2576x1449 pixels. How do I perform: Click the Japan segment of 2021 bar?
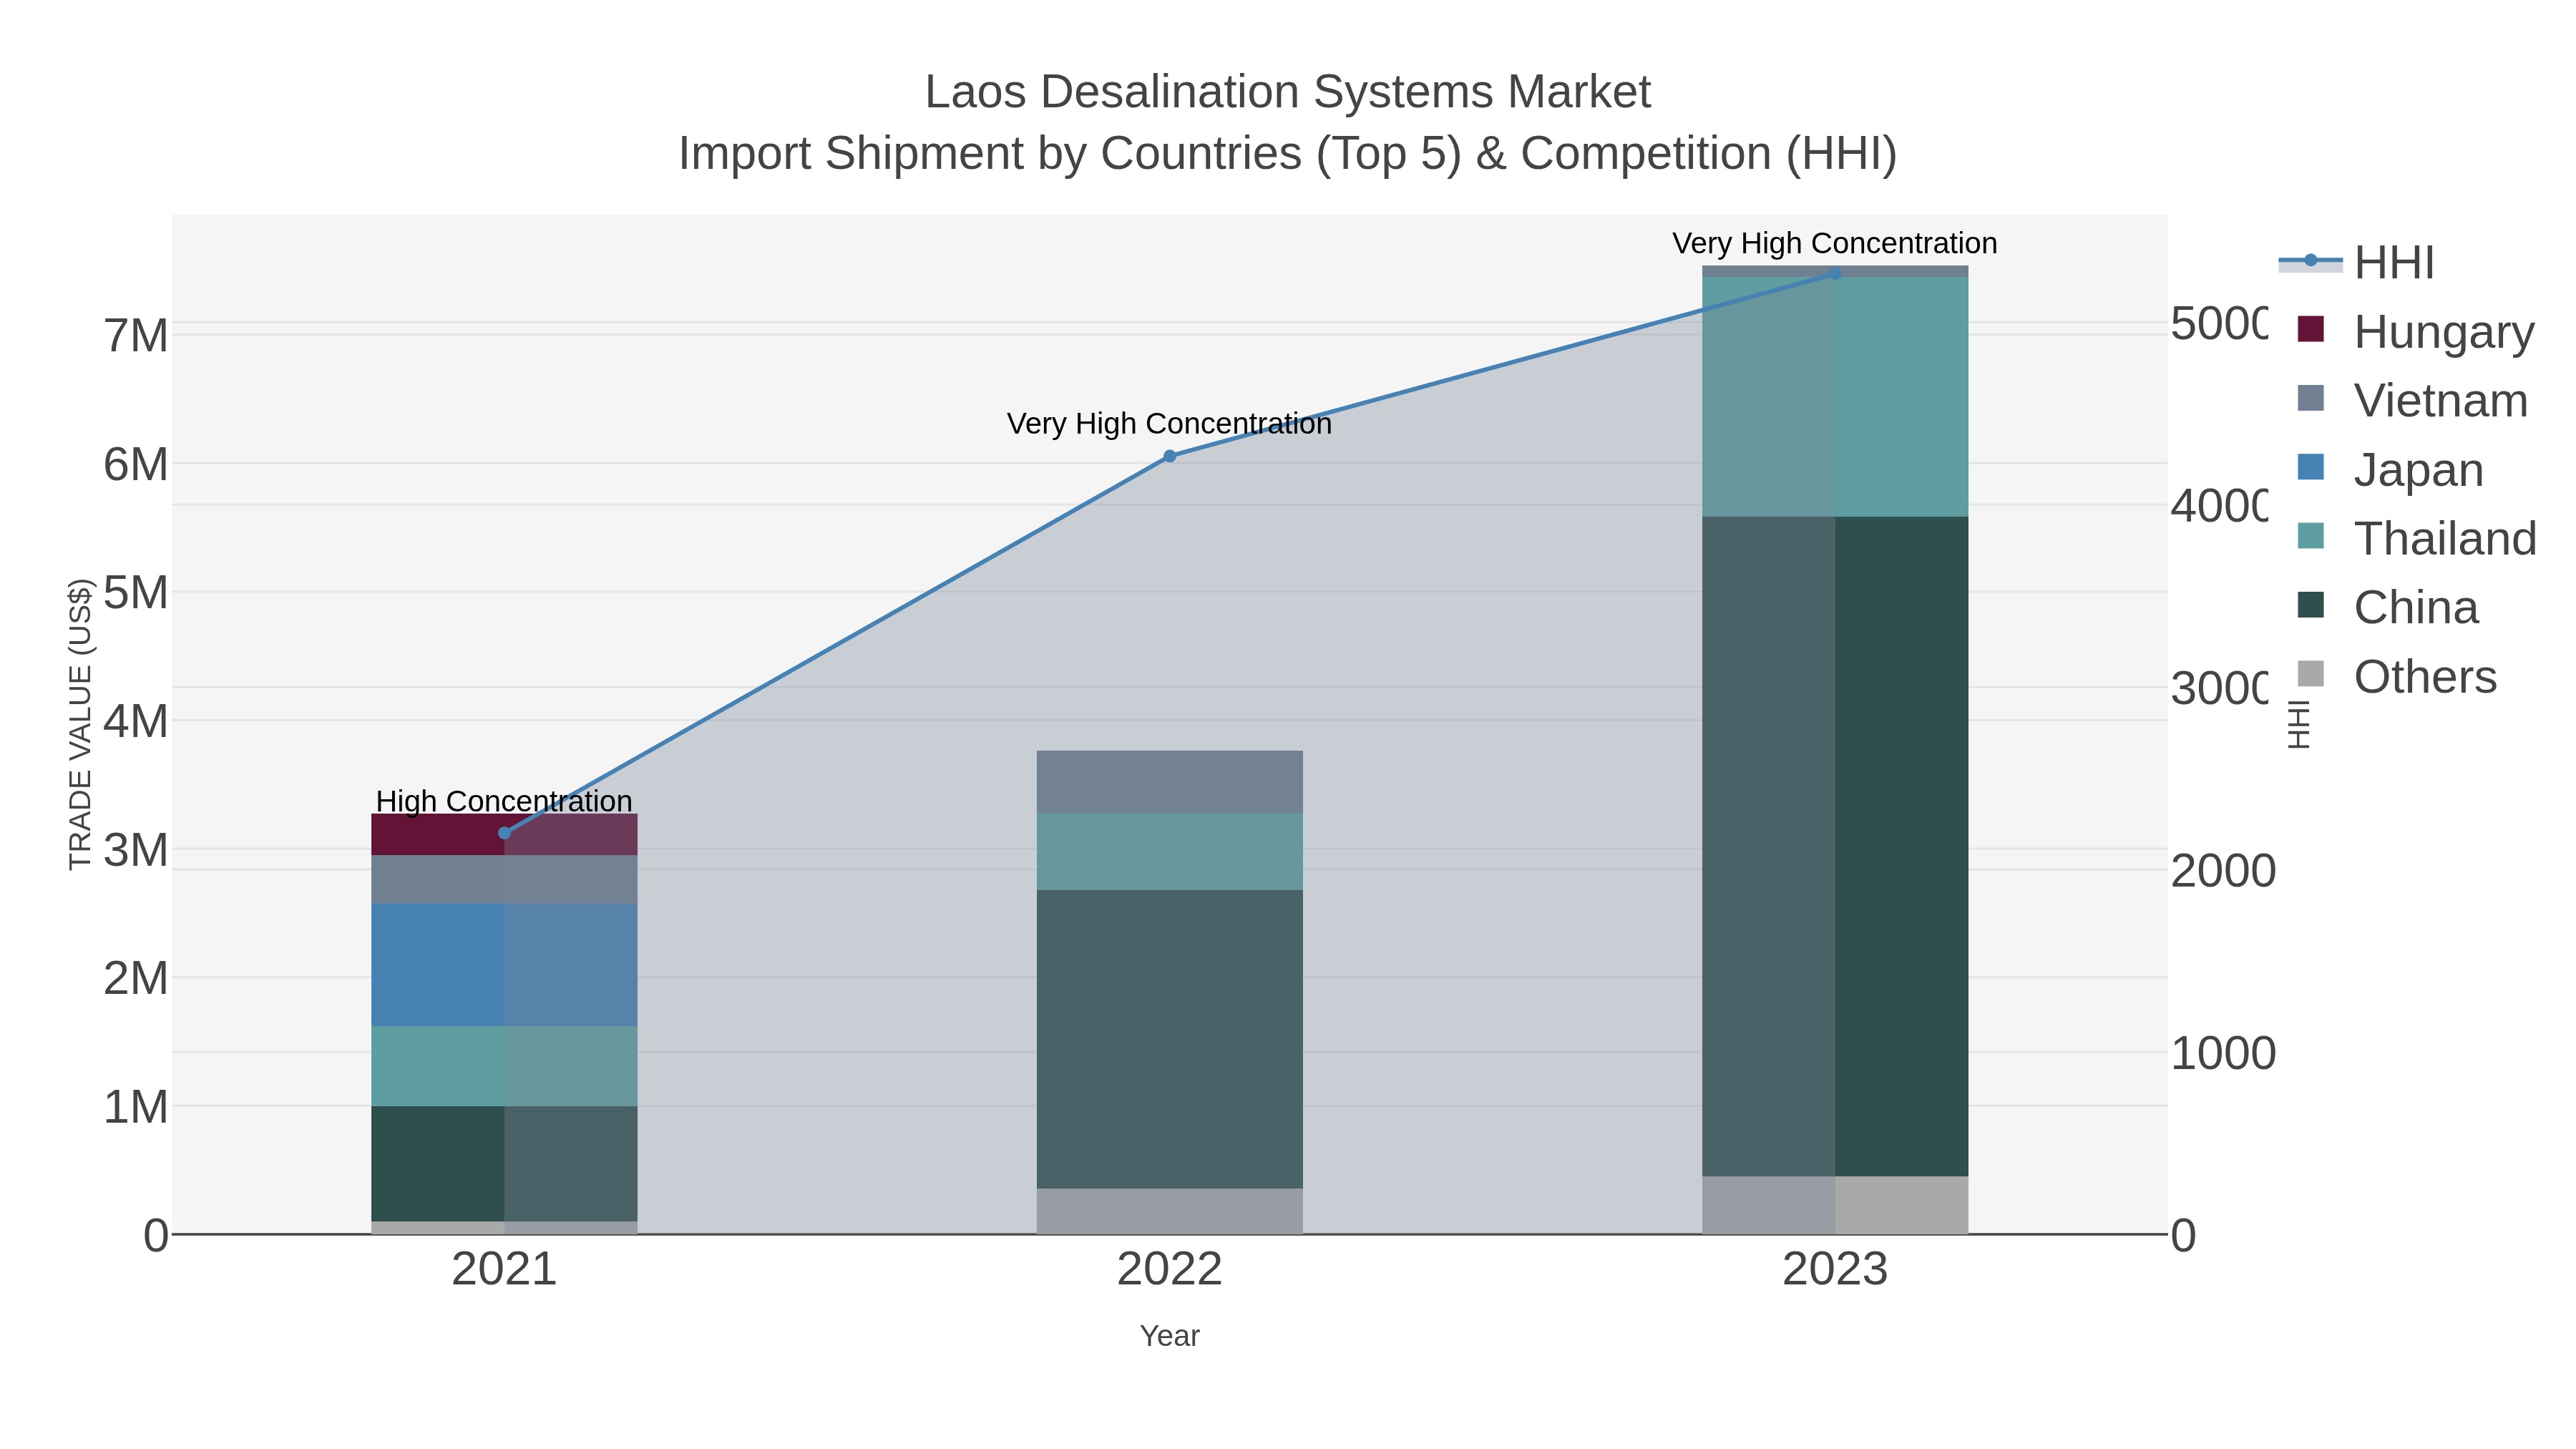pyautogui.click(x=504, y=965)
